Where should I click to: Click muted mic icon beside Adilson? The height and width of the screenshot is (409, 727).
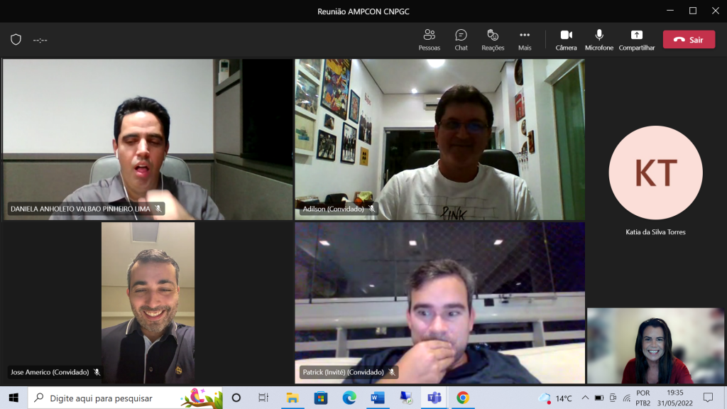click(x=372, y=209)
